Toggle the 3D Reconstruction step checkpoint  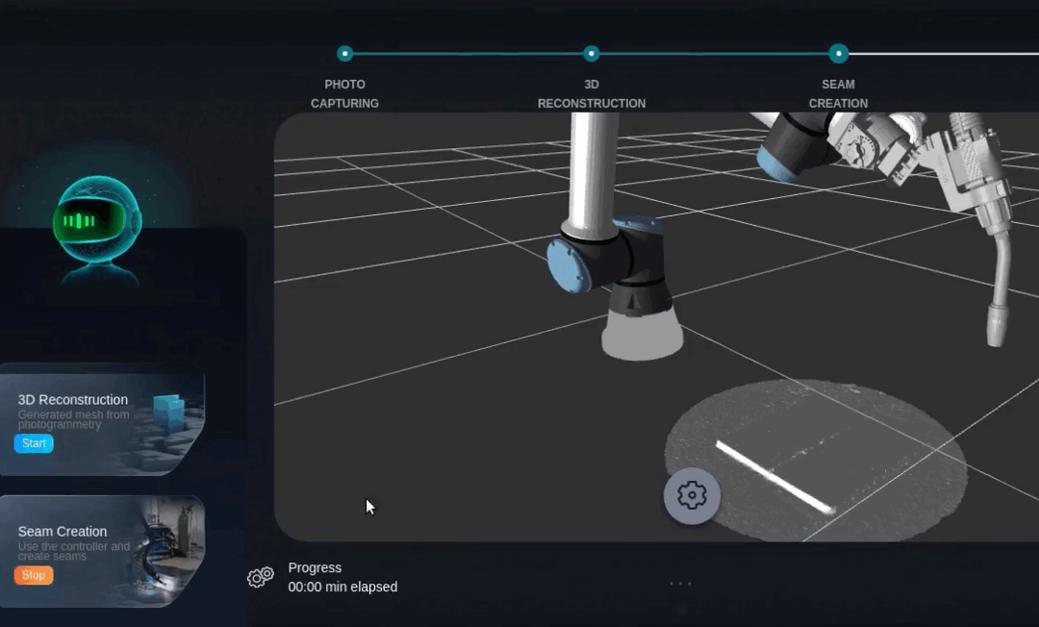coord(592,54)
